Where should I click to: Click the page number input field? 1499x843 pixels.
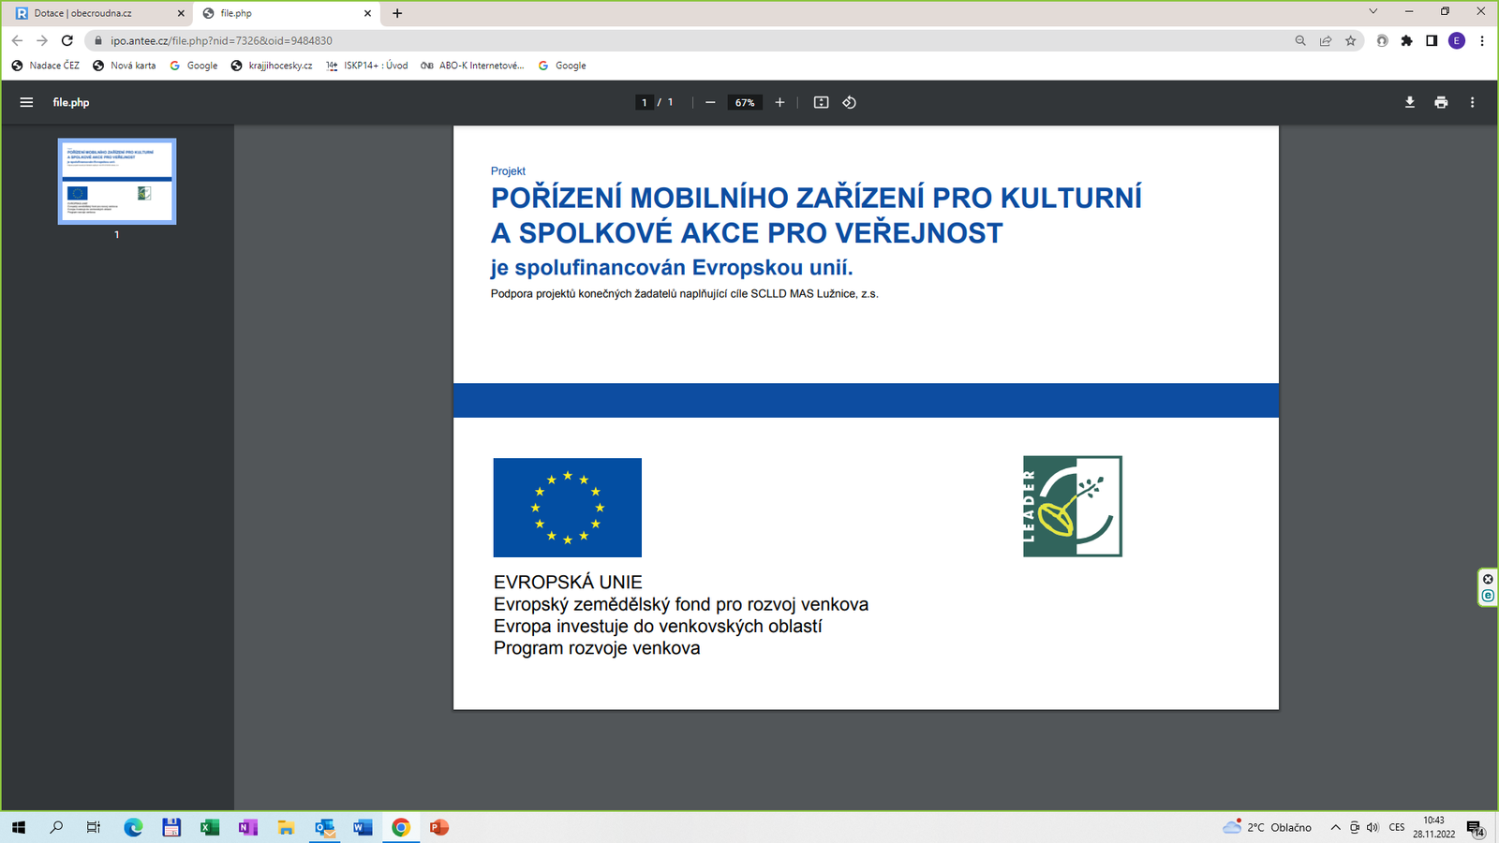644,102
